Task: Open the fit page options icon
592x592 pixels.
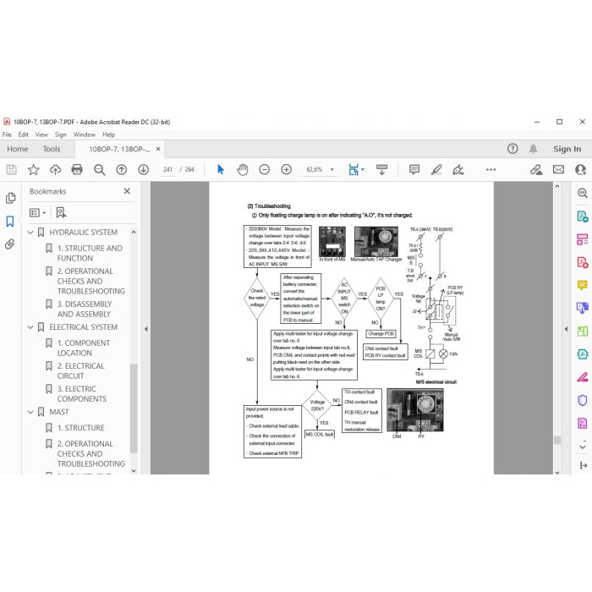Action: (354, 169)
